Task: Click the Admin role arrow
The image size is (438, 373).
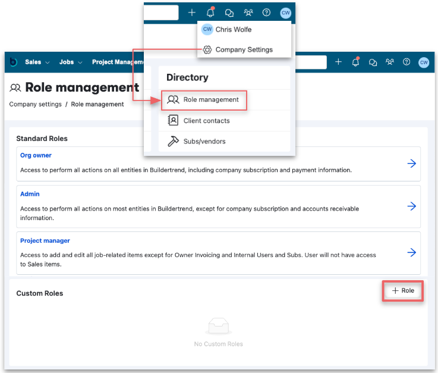Action: tap(411, 206)
